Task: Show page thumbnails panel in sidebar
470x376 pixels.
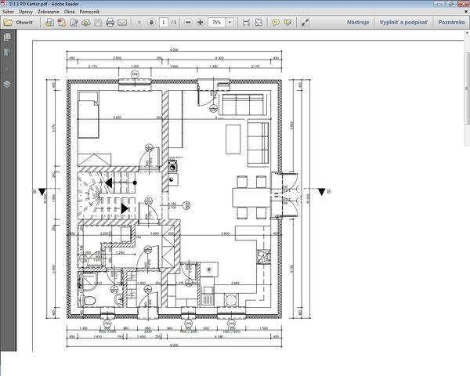Action: (x=8, y=38)
